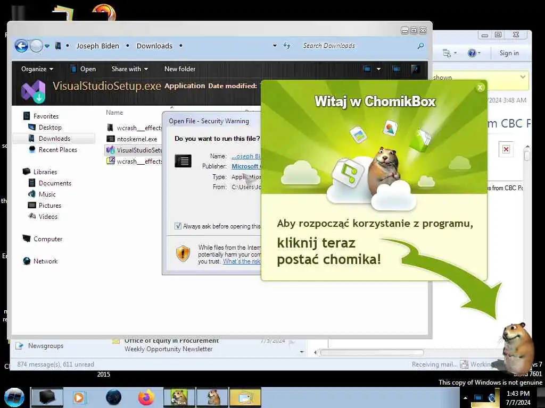This screenshot has width=545, height=408.
Task: Open the Organize menu
Action: pos(37,69)
